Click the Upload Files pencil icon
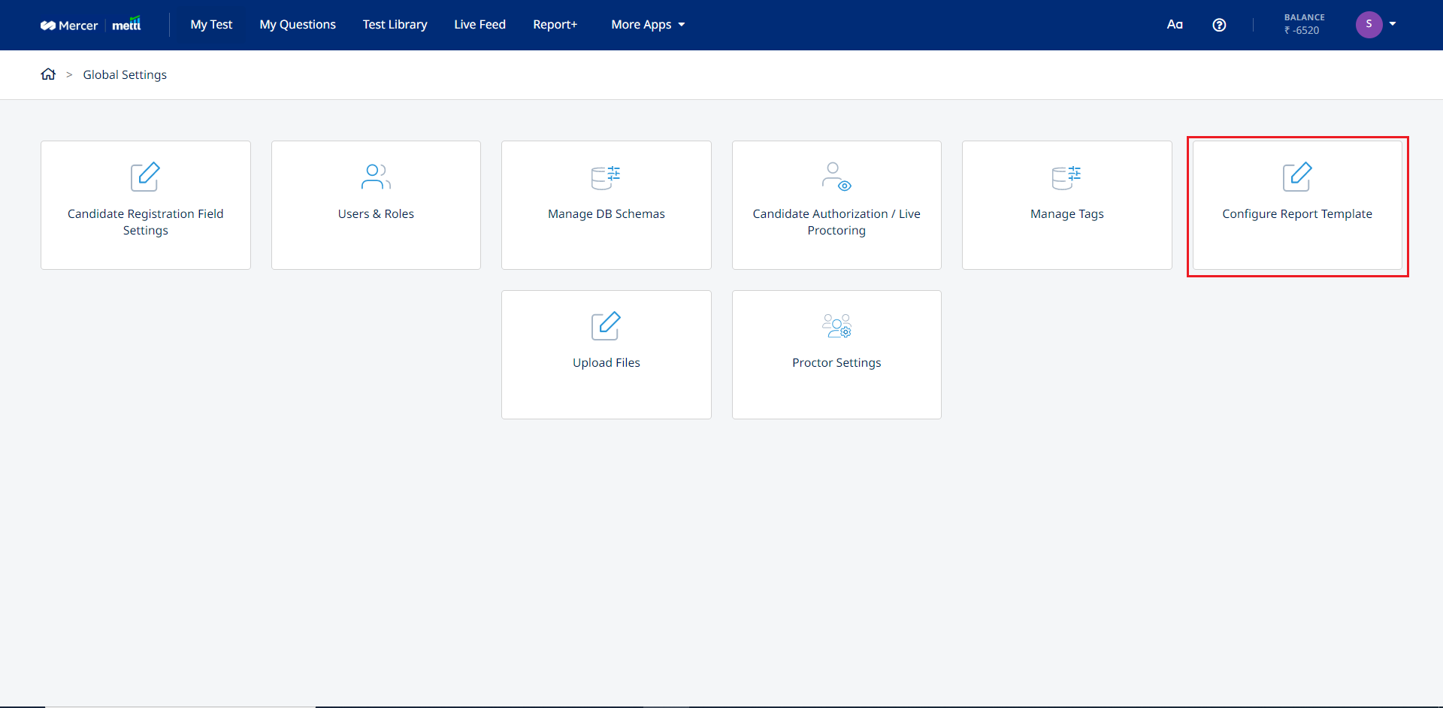 [x=606, y=326]
